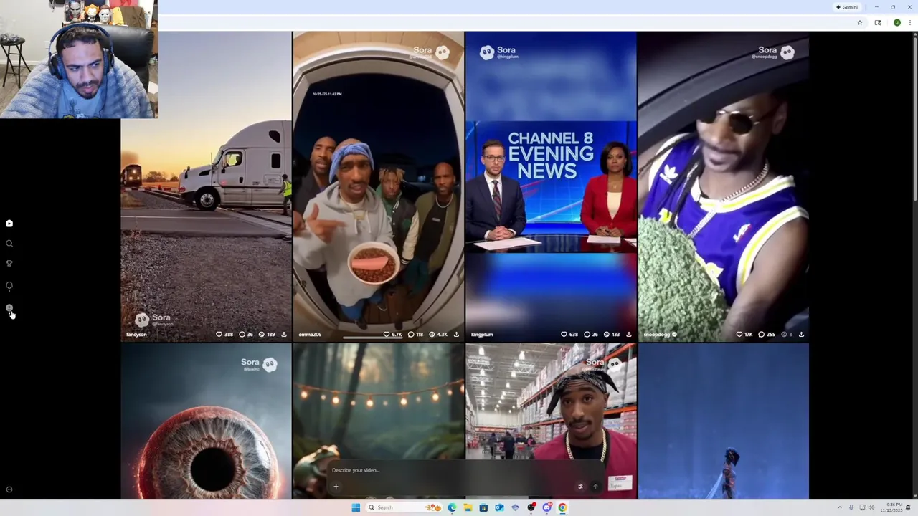
Task: Open the snoopdogg car video thumbnail
Action: click(724, 186)
